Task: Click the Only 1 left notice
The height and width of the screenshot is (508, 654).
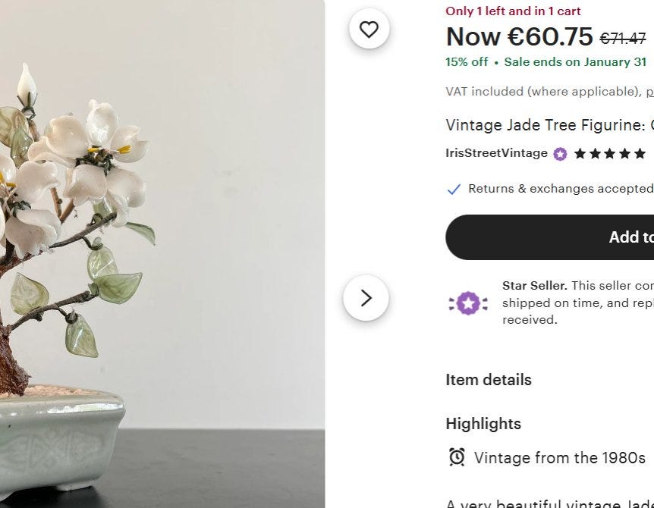Action: click(x=513, y=11)
